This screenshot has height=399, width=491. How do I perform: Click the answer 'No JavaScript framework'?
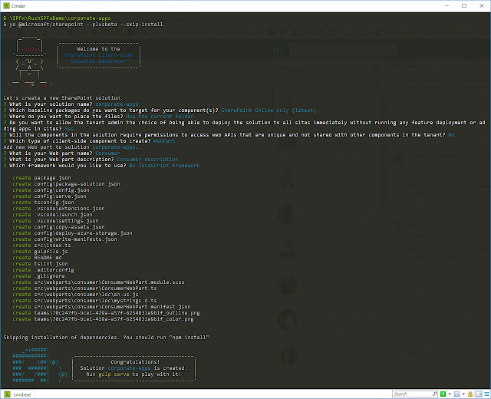[164, 166]
